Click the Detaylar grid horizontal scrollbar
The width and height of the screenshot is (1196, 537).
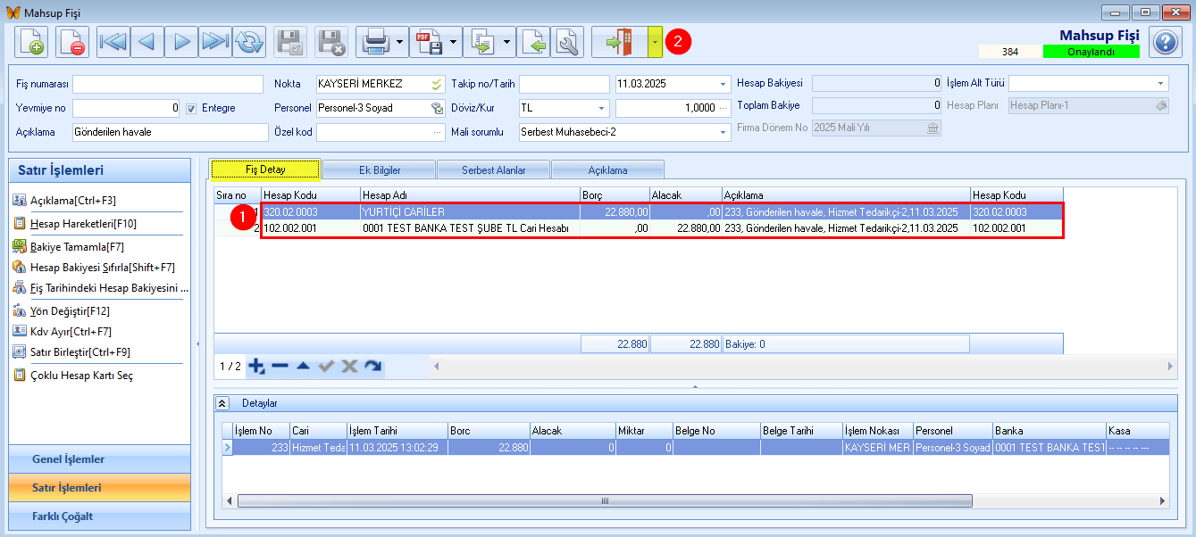point(606,501)
